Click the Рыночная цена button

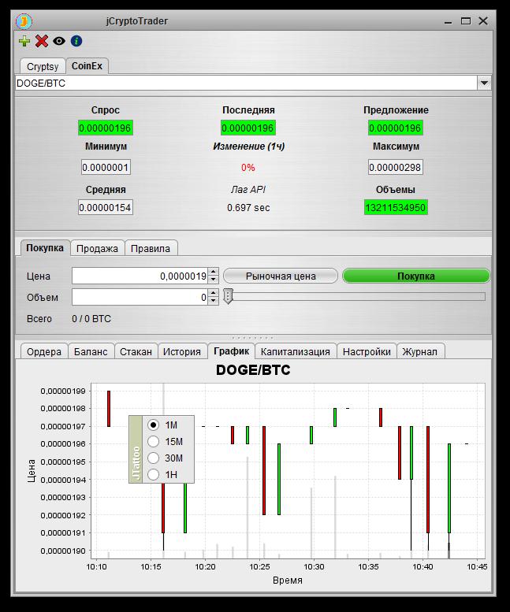click(x=281, y=276)
